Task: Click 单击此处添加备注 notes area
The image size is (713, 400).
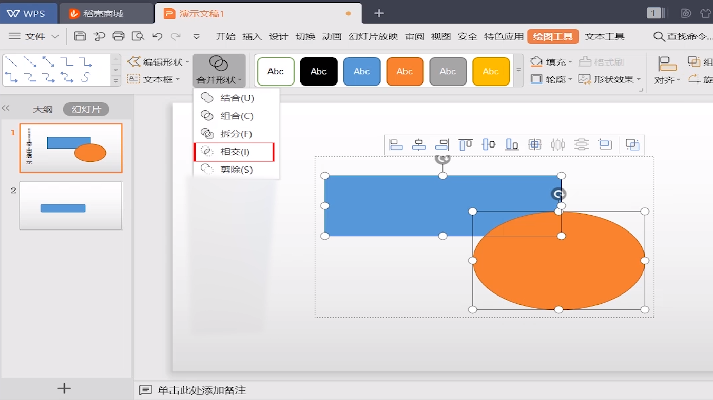Action: [x=202, y=390]
